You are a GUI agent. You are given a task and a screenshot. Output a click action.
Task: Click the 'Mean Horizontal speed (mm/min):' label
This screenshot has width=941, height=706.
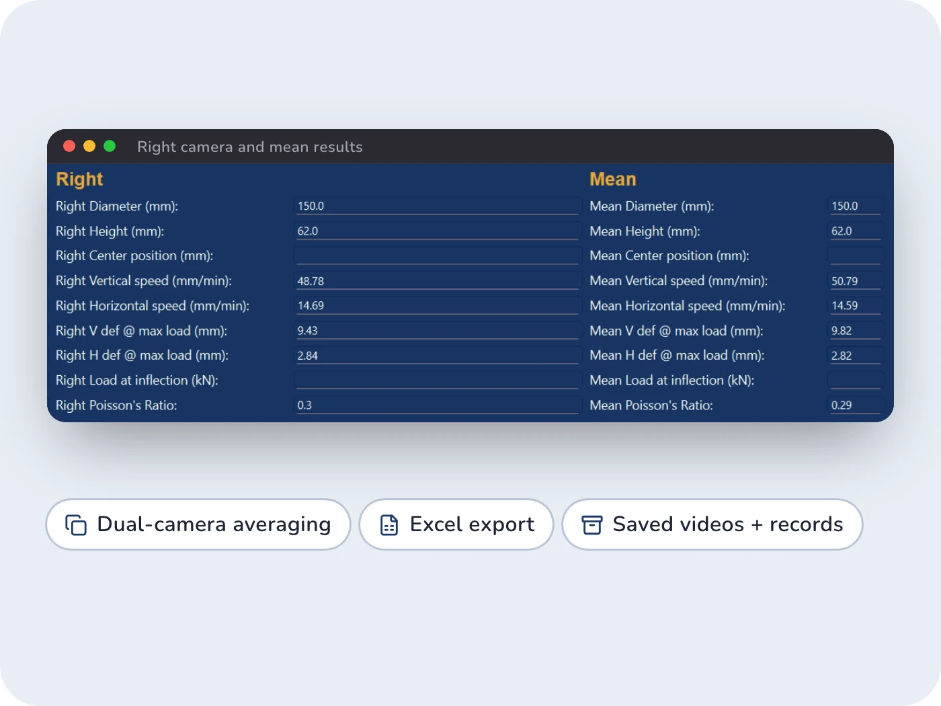coord(688,306)
